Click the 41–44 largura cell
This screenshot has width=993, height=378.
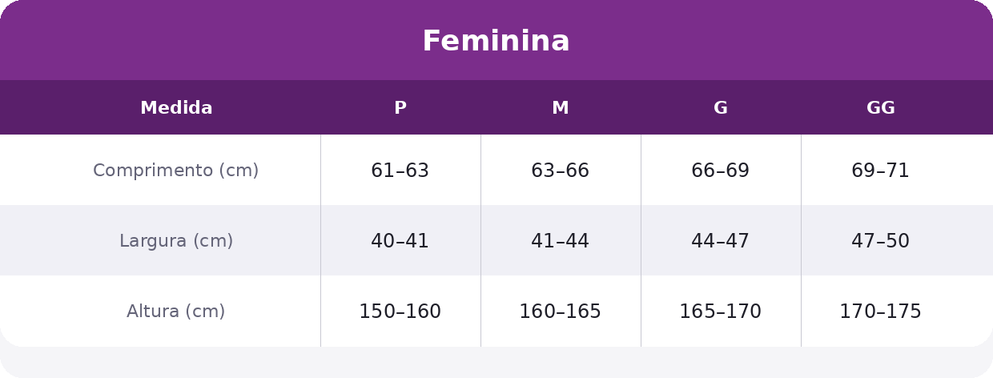point(561,241)
